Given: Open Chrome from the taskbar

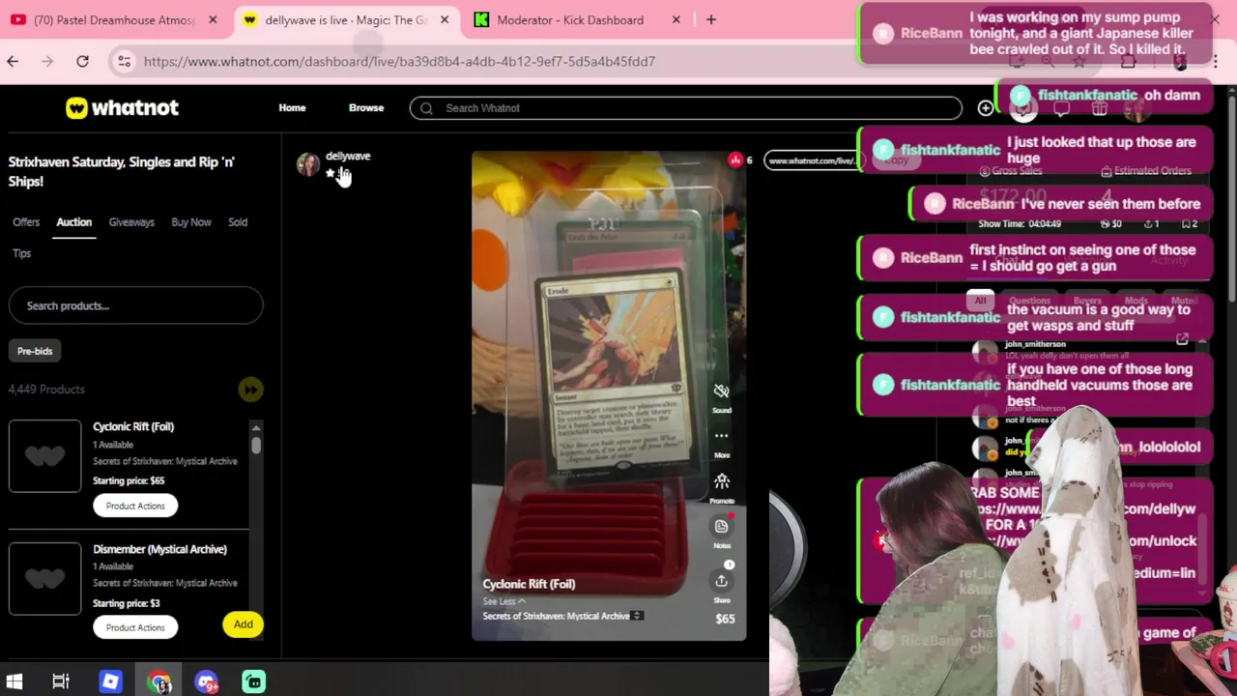Looking at the screenshot, I should (x=159, y=682).
